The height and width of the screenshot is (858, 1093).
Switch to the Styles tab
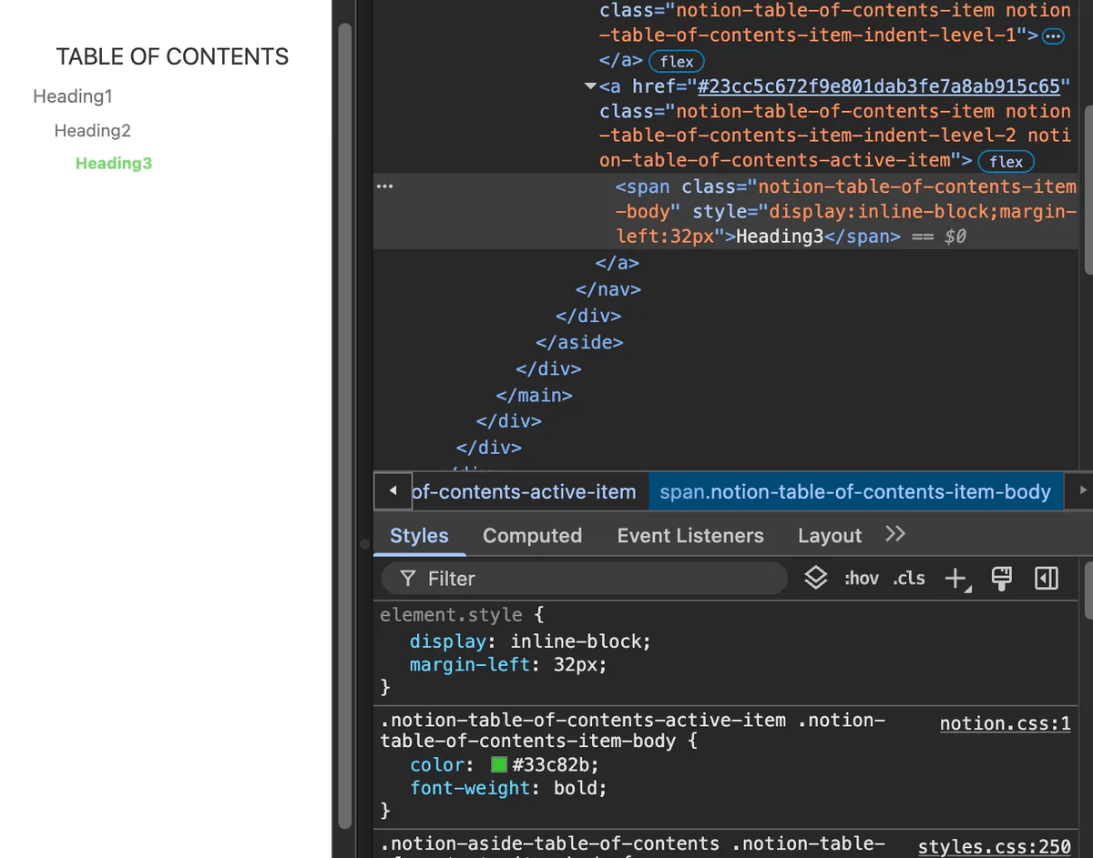pyautogui.click(x=419, y=536)
